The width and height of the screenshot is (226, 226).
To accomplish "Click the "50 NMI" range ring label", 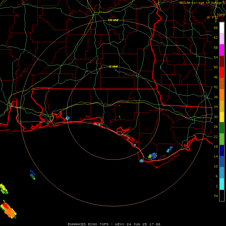I will [113, 67].
